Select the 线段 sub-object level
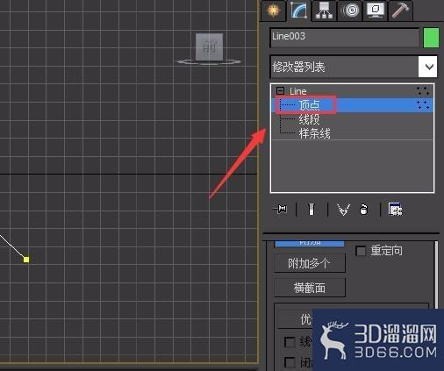 [309, 119]
